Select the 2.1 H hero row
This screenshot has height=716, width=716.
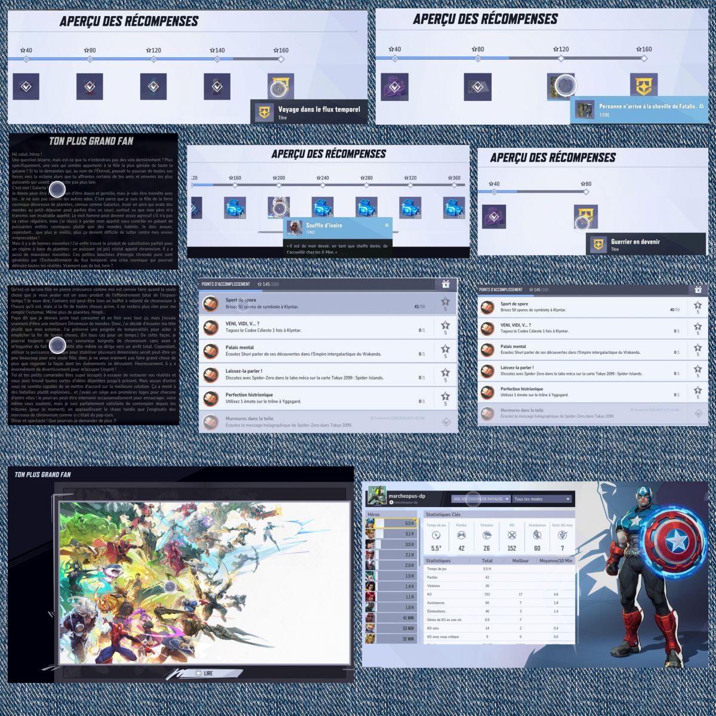pyautogui.click(x=391, y=555)
